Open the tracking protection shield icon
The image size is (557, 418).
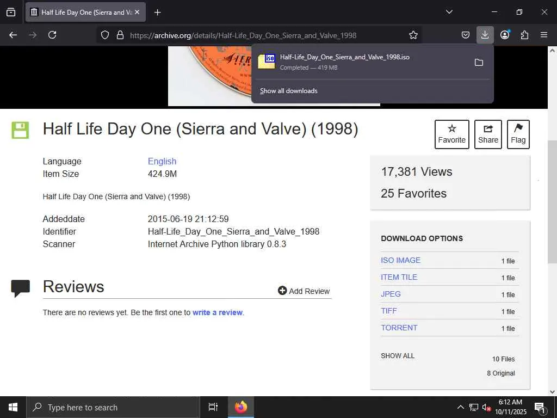(x=105, y=35)
